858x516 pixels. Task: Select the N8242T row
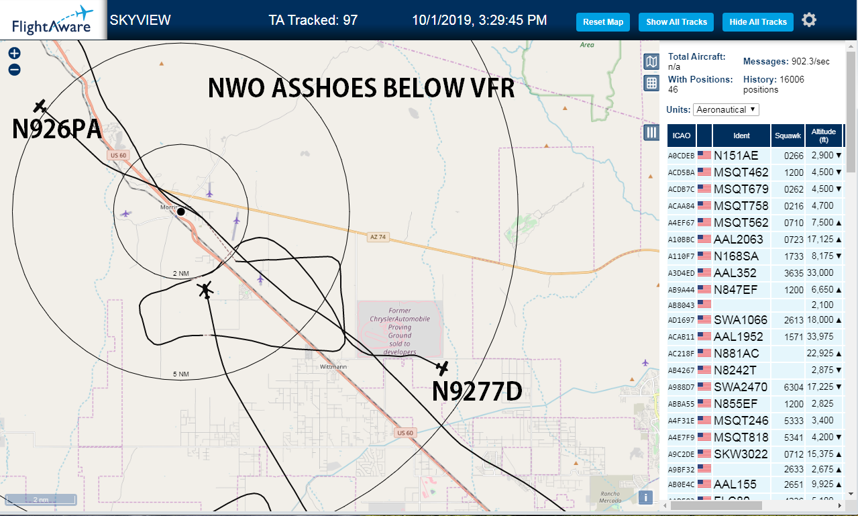click(x=755, y=370)
